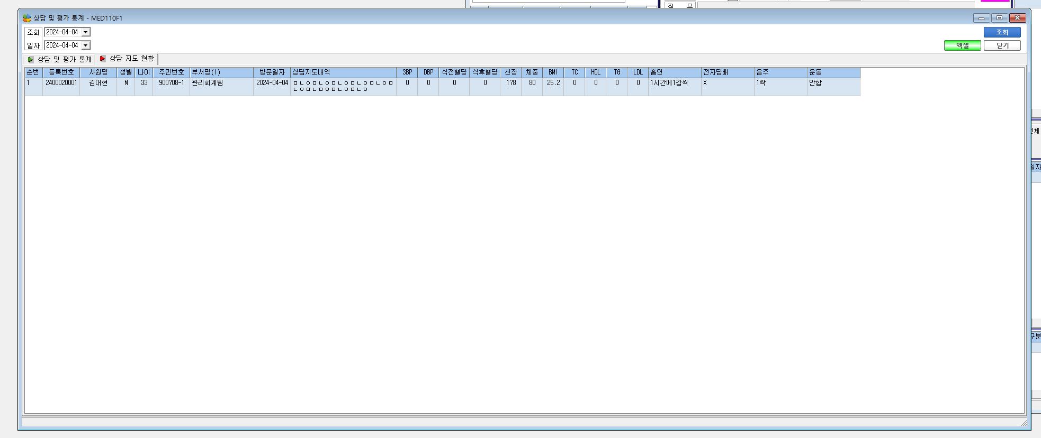The image size is (1041, 438).
Task: Open the 조회 start date dropdown arrow
Action: click(85, 32)
